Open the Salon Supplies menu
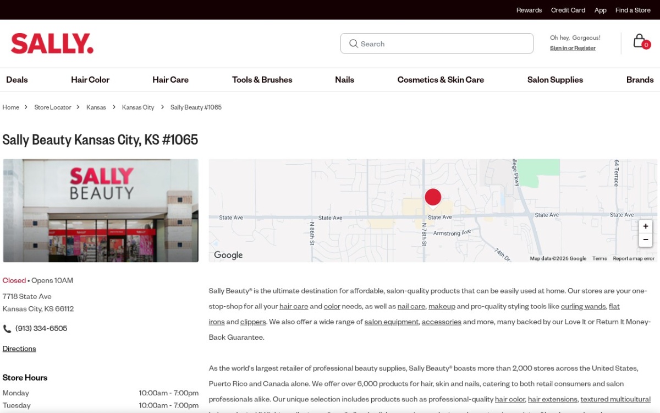This screenshot has height=413, width=660. (555, 79)
